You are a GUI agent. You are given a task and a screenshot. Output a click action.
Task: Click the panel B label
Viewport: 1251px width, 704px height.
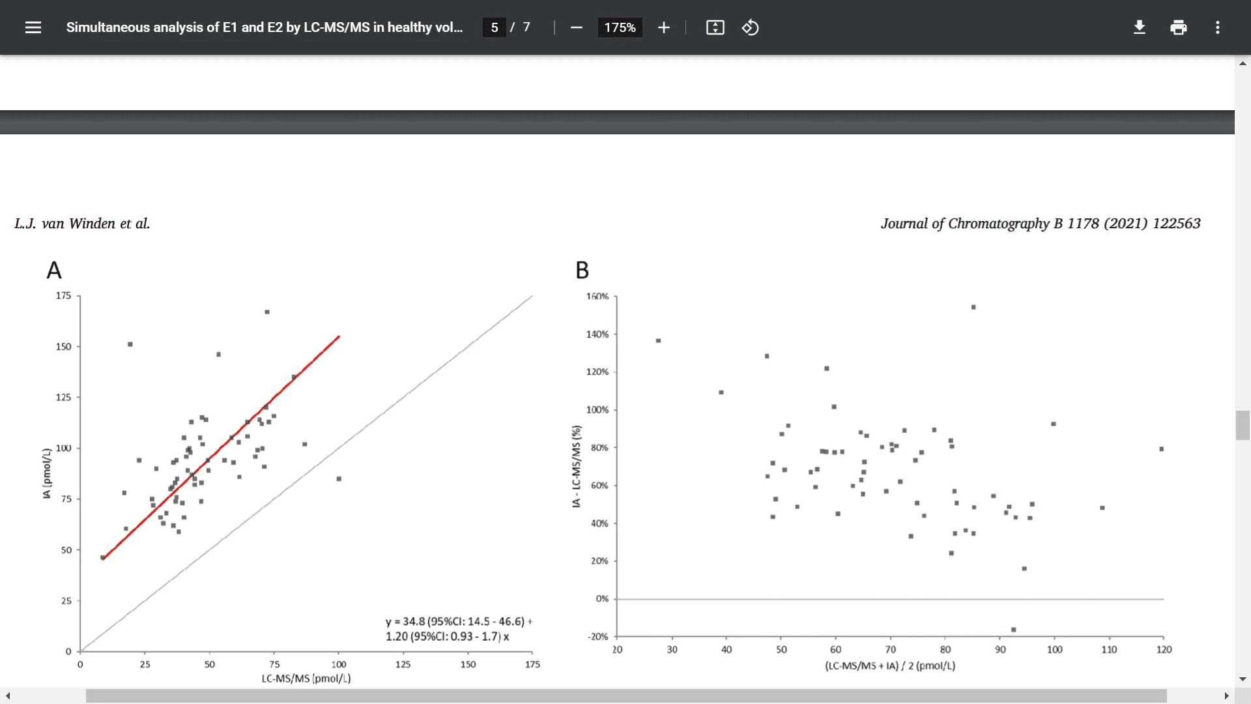(x=582, y=270)
